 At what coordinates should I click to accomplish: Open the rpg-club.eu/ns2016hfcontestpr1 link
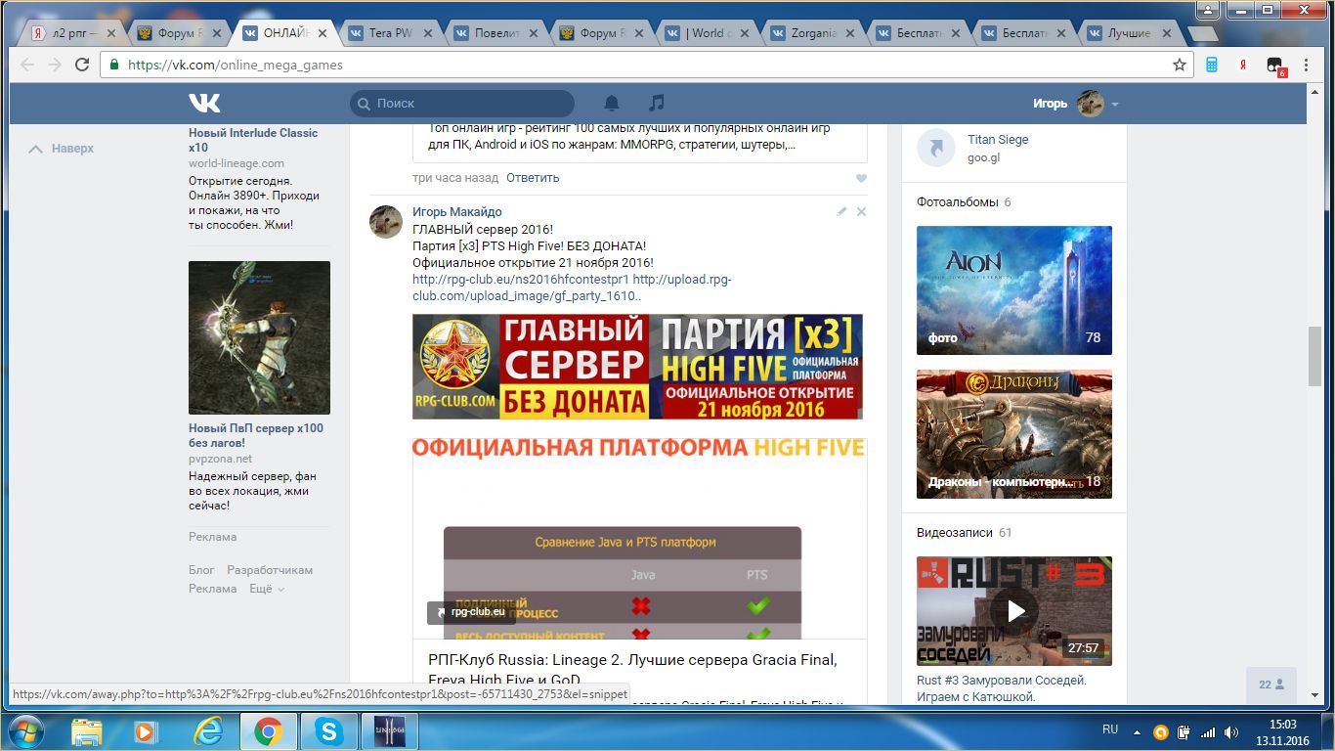click(521, 279)
